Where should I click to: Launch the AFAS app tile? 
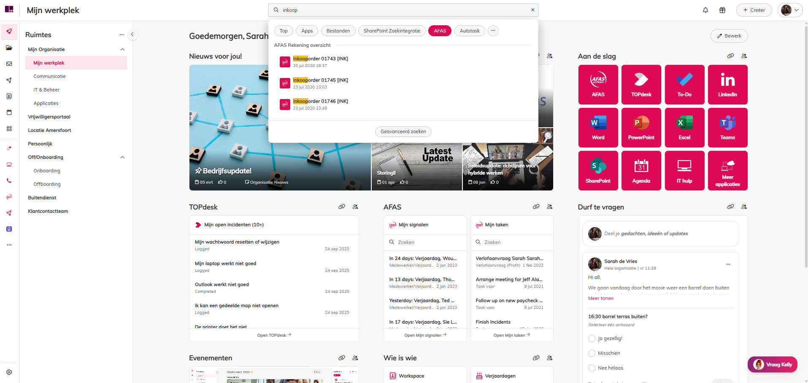598,85
